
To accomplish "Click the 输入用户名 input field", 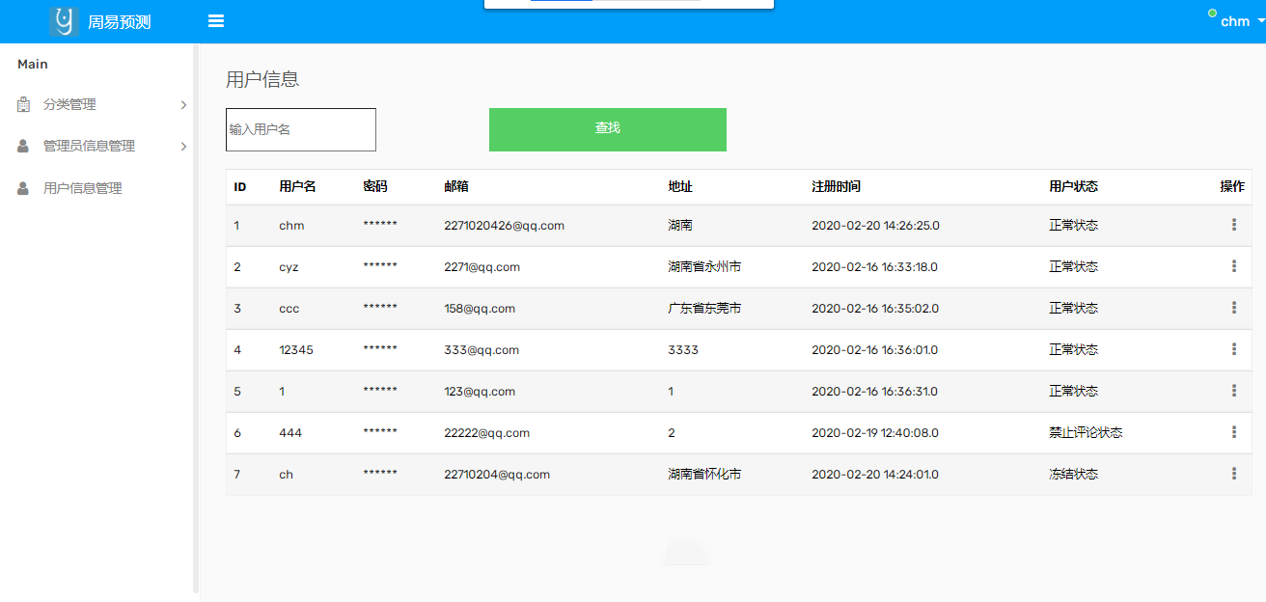I will click(x=300, y=129).
